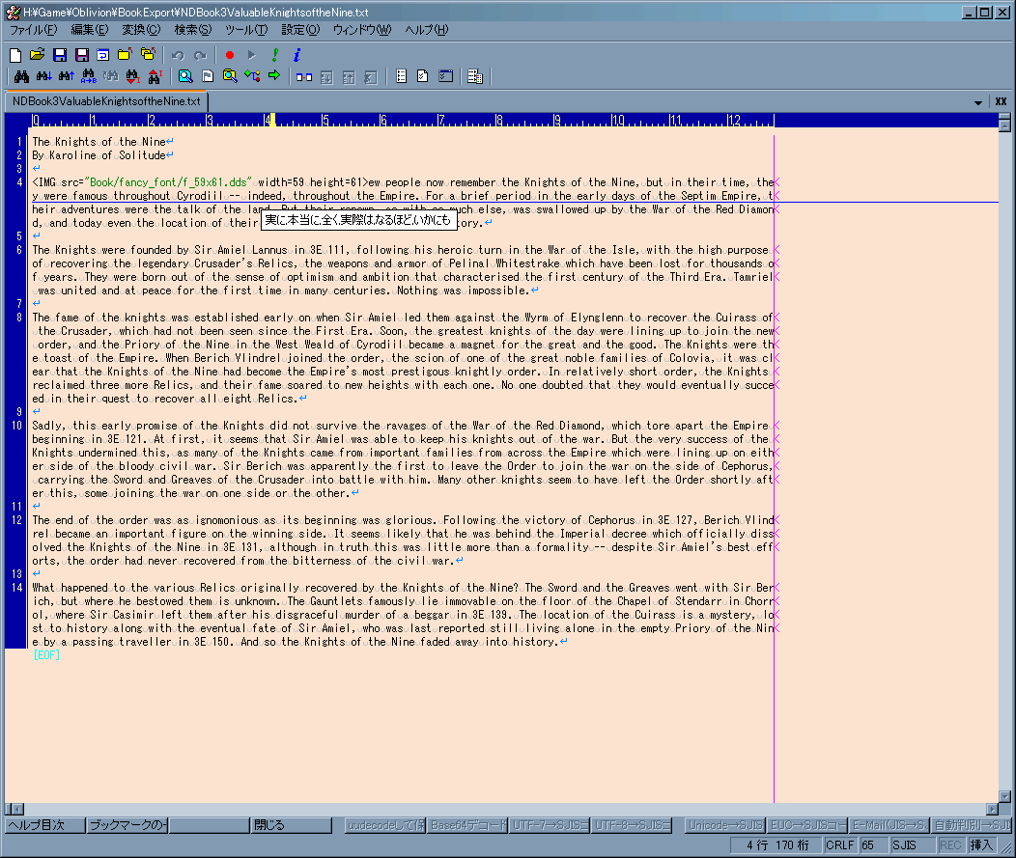Click the single yellow folder with red arrow
This screenshot has height=858, width=1016.
click(125, 56)
